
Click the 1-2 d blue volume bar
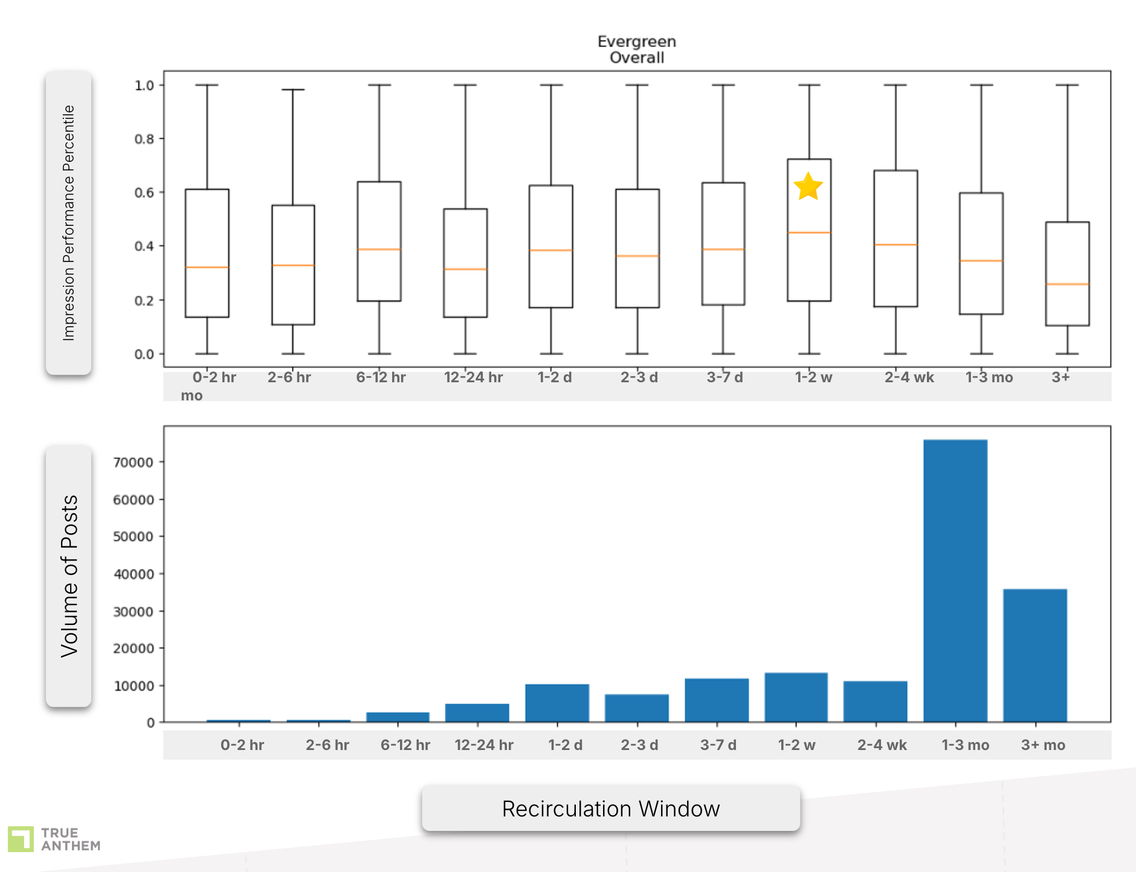point(557,702)
